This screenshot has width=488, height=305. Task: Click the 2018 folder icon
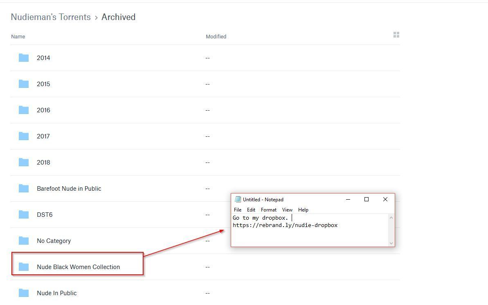tap(24, 162)
